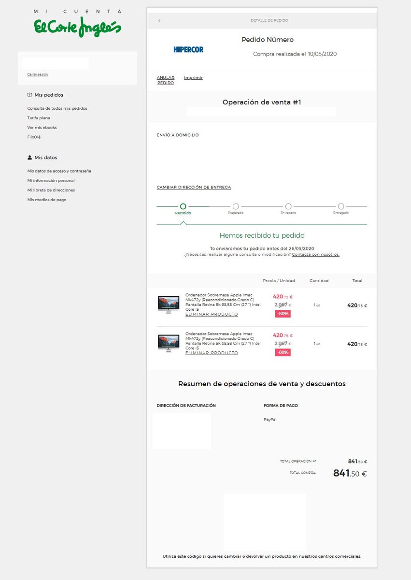Click the Mis datos heading
411x580 pixels.
[x=45, y=158]
